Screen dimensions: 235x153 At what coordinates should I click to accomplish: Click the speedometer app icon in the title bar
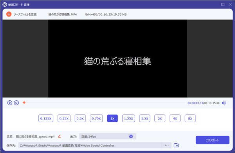[5, 5]
